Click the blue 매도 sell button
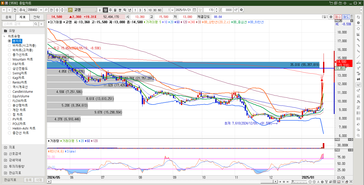The height and width of the screenshot is (185, 364). 346,17
